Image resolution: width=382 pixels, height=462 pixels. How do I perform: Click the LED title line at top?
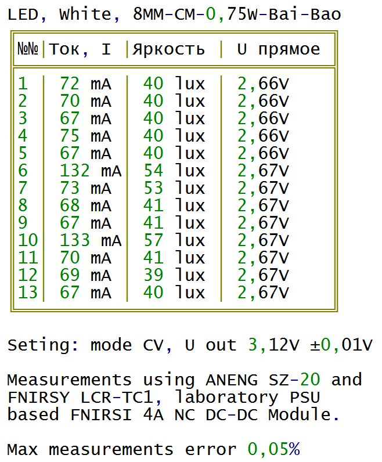coord(174,15)
